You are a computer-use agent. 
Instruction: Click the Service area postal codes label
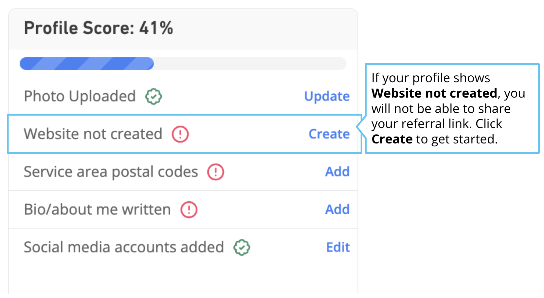[111, 172]
